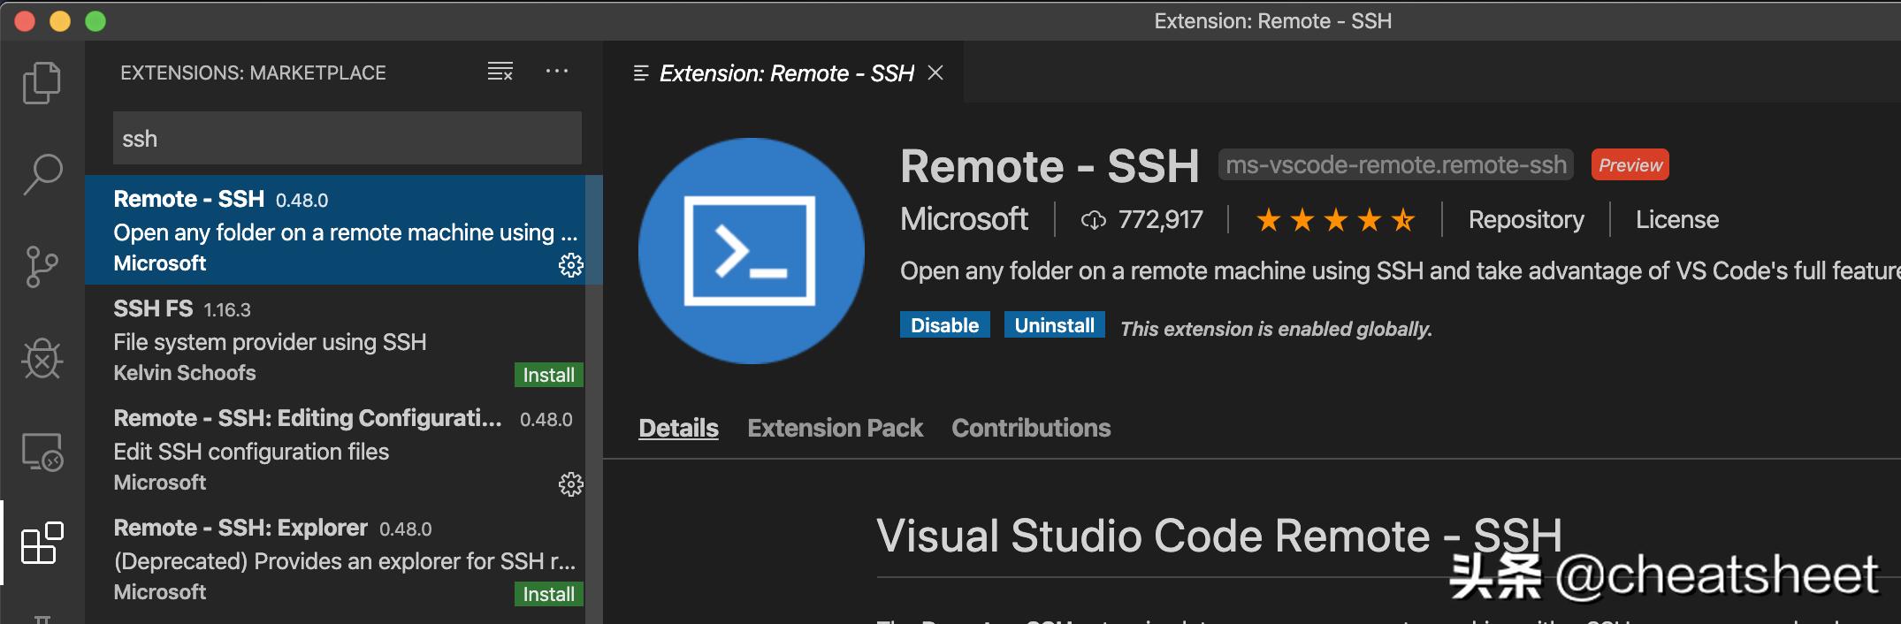
Task: Click the red close window button
Action: tap(25, 21)
